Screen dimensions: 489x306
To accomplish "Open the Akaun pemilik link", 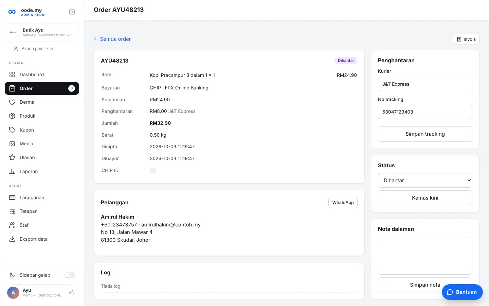I will (x=33, y=49).
